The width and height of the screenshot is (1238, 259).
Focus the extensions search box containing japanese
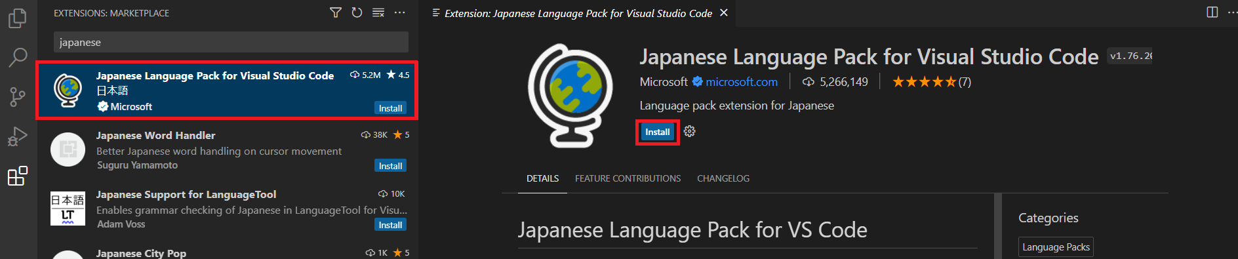[x=231, y=42]
